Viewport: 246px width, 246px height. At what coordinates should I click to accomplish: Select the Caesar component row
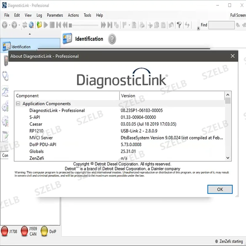pyautogui.click(x=120, y=124)
